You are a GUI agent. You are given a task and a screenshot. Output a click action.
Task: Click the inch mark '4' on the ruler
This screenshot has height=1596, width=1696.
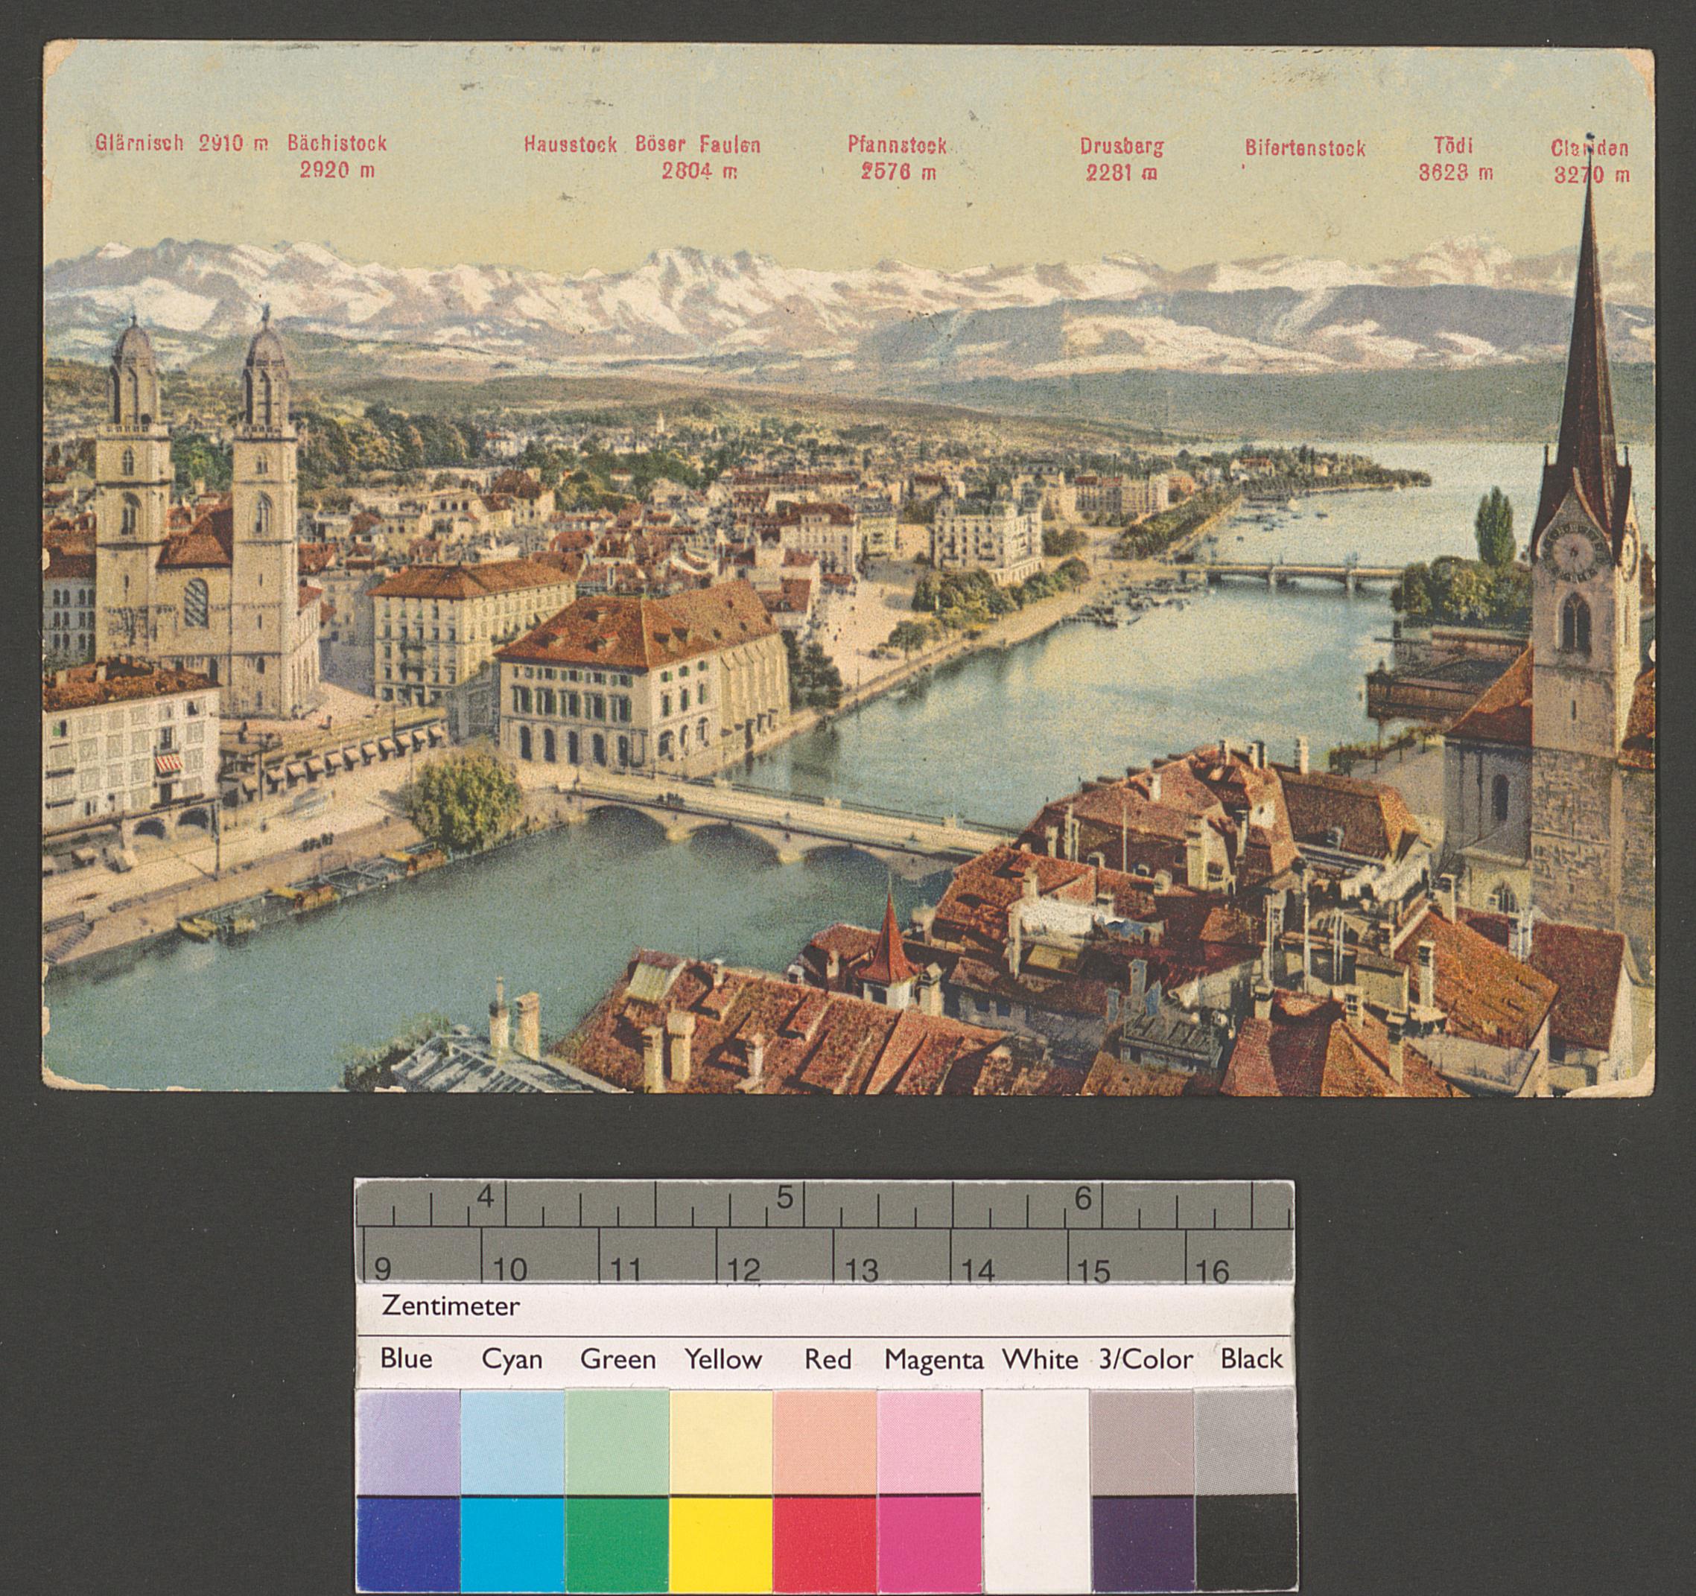tap(486, 1198)
